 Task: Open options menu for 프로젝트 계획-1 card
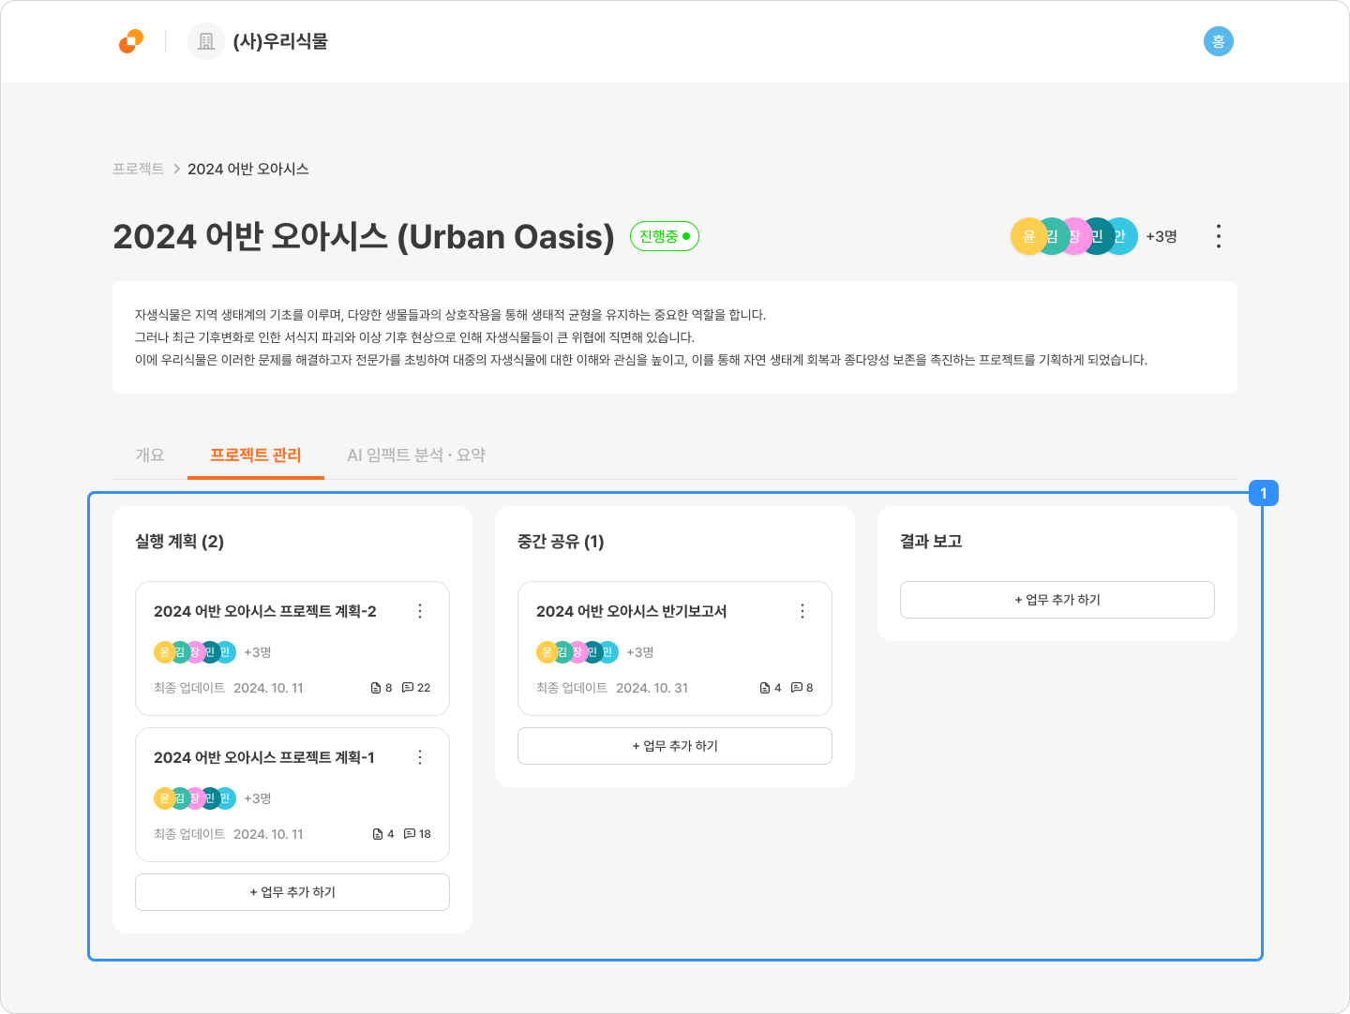(420, 757)
